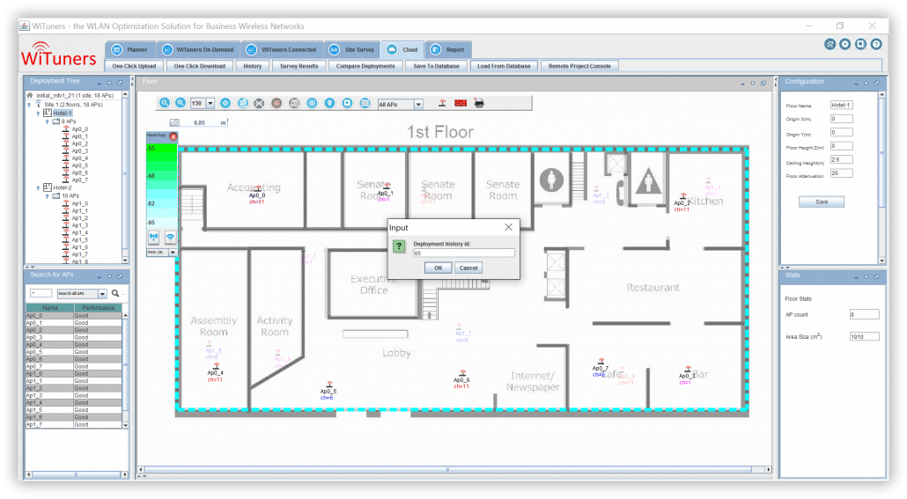Click the blue square stop toolbar icon
Image resolution: width=907 pixels, height=499 pixels.
[x=347, y=103]
